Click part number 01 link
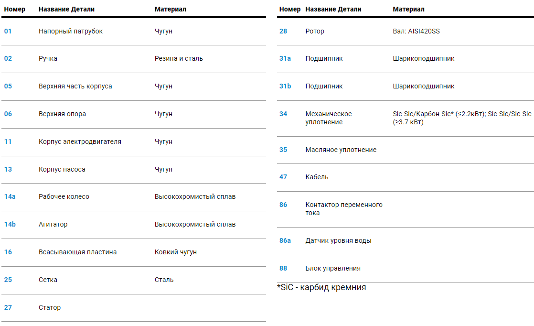The height and width of the screenshot is (326, 534). (8, 31)
